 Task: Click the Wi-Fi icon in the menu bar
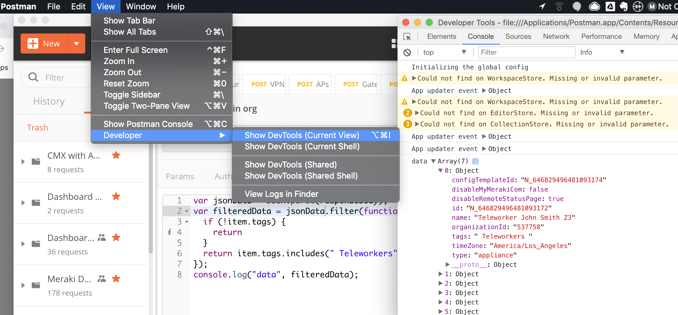coord(558,6)
